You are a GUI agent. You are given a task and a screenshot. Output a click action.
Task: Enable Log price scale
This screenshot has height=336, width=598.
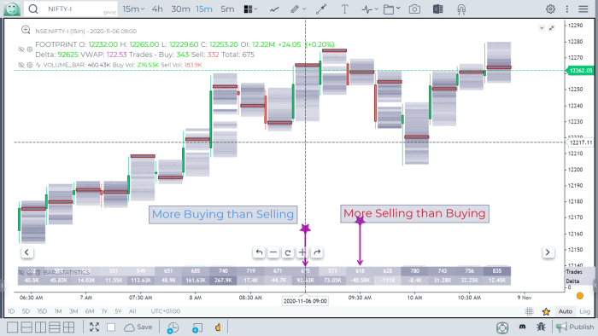click(585, 311)
